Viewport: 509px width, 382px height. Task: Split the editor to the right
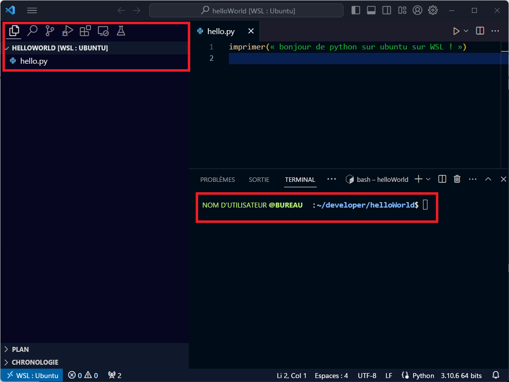click(480, 31)
